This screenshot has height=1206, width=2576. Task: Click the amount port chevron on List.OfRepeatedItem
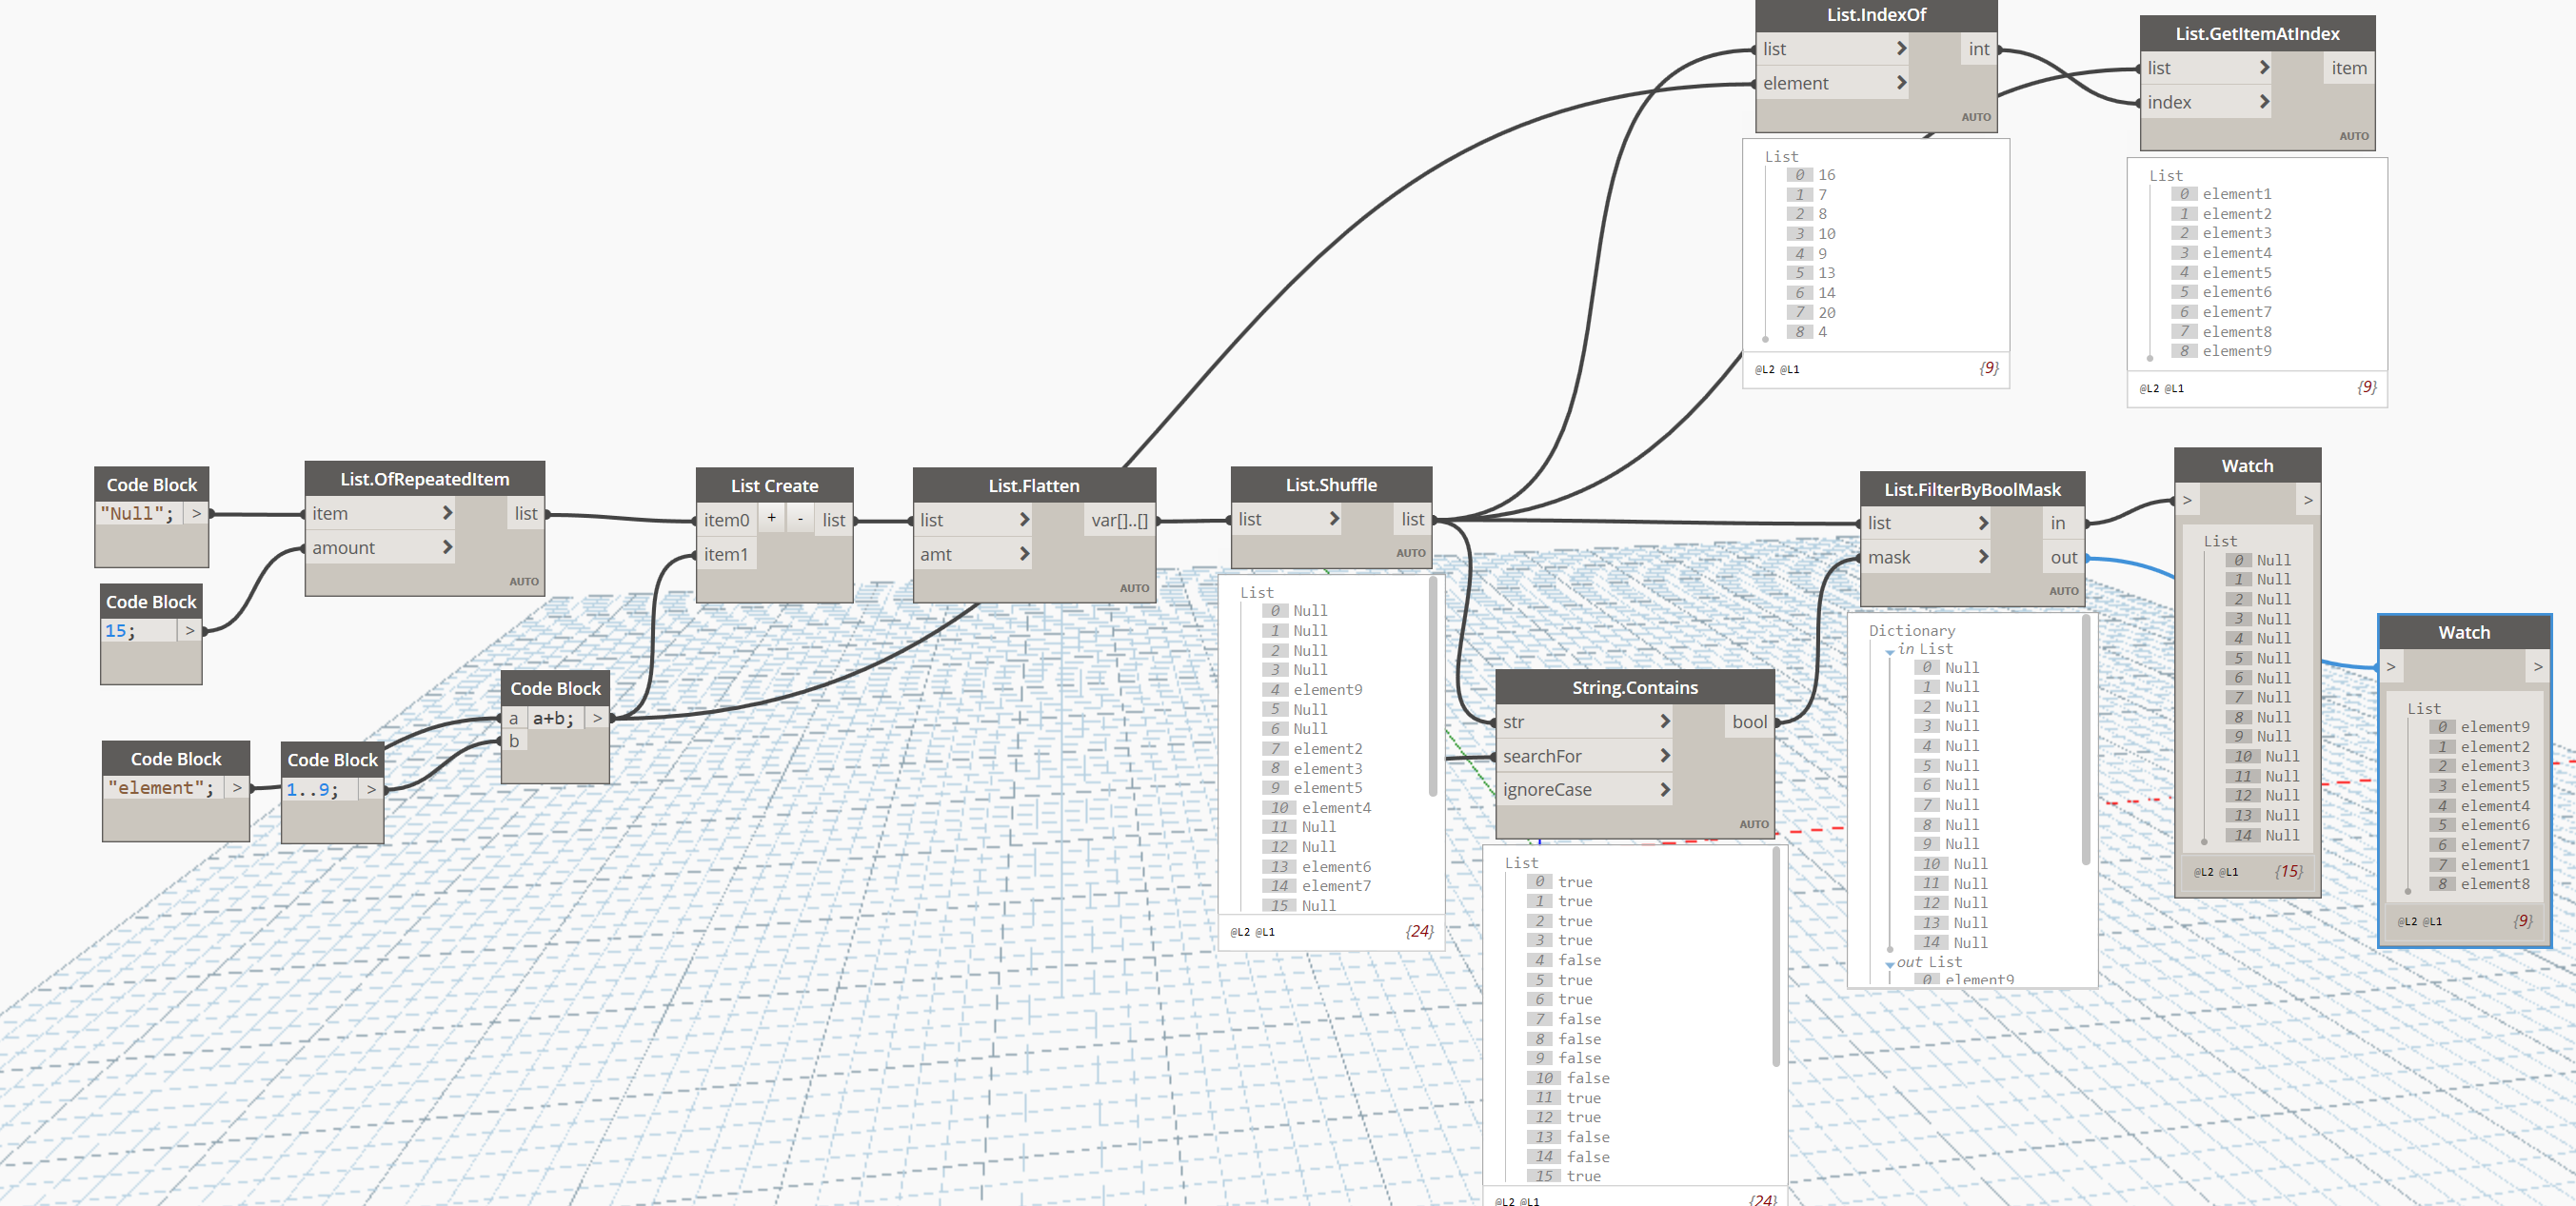(447, 548)
